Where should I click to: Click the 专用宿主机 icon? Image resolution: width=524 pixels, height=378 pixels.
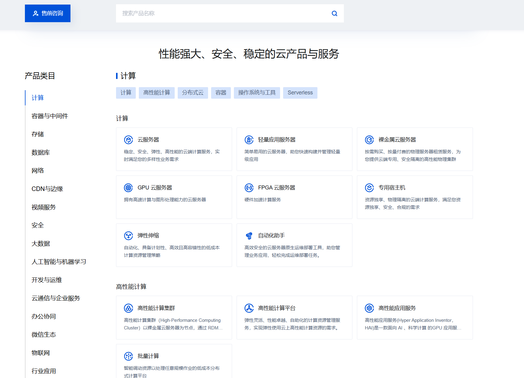coord(369,188)
